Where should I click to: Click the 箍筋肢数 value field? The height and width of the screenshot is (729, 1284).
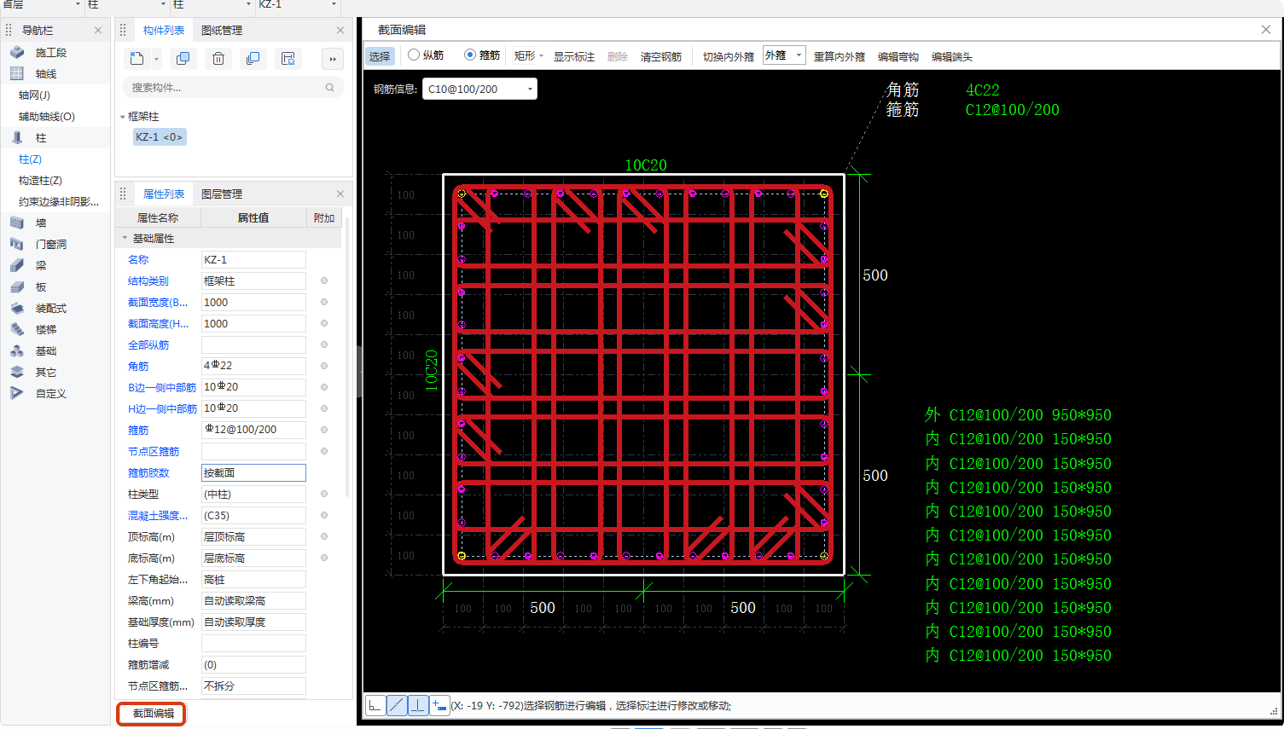pyautogui.click(x=253, y=472)
